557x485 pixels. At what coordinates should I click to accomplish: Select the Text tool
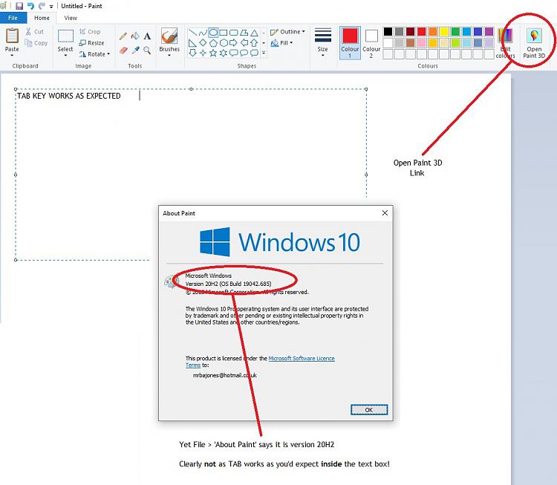click(x=147, y=36)
